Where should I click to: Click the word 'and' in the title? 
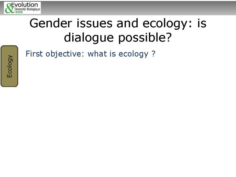[127, 23]
